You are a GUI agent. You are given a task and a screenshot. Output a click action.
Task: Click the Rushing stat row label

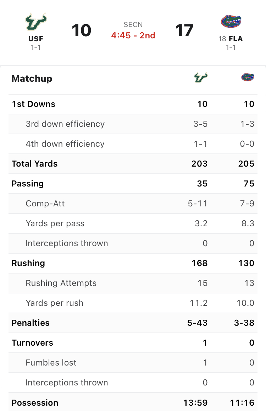[28, 263]
